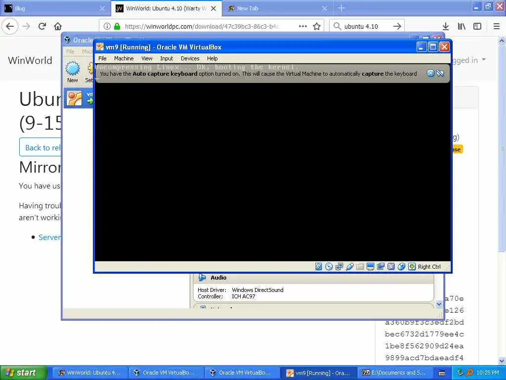The width and height of the screenshot is (506, 380).
Task: Click Firefox back arrow
Action: click(10, 26)
